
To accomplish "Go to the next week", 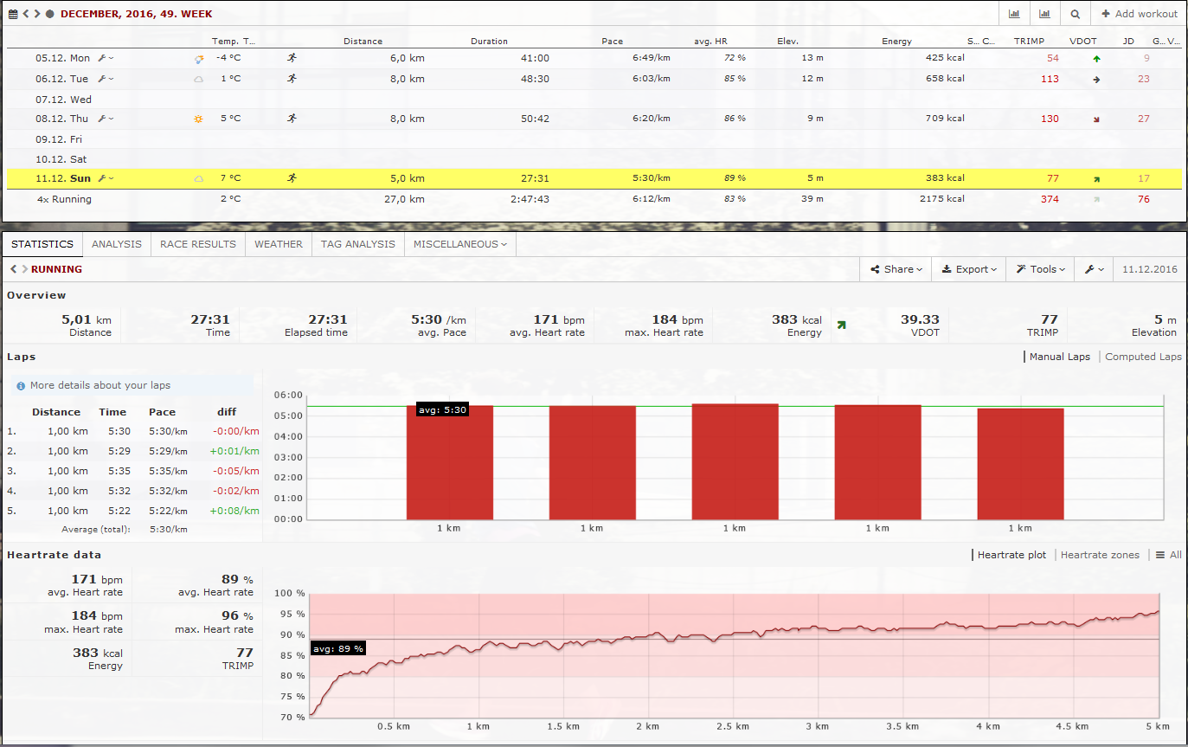I will 36,14.
